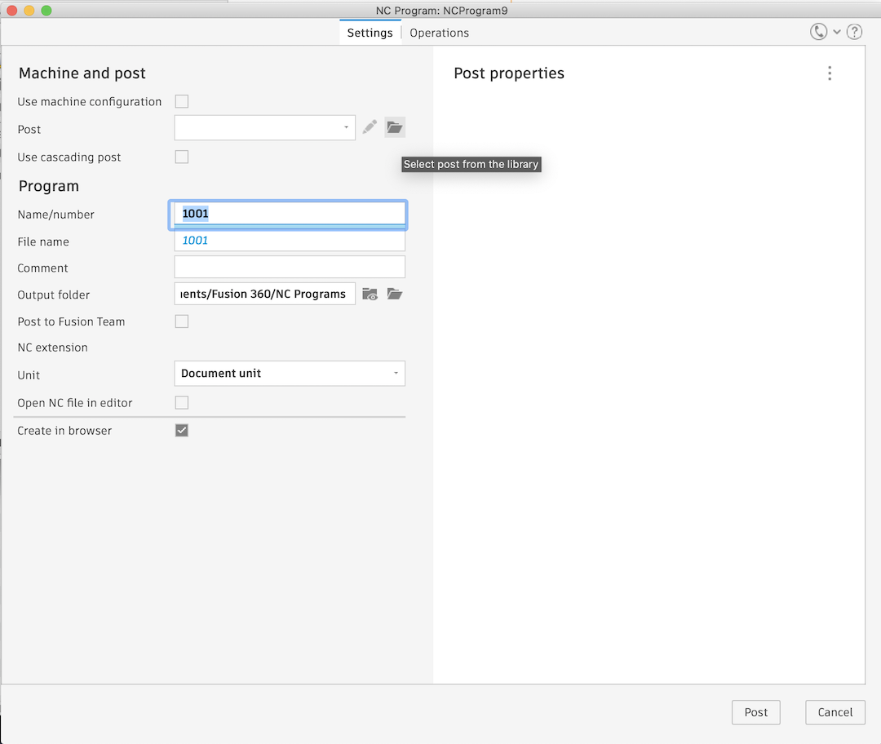Click the phone support icon
881x744 pixels.
tap(818, 32)
